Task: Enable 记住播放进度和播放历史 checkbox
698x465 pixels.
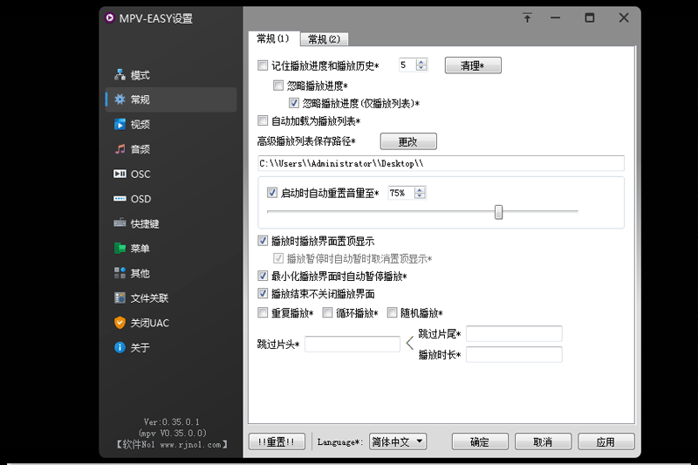Action: [x=263, y=65]
